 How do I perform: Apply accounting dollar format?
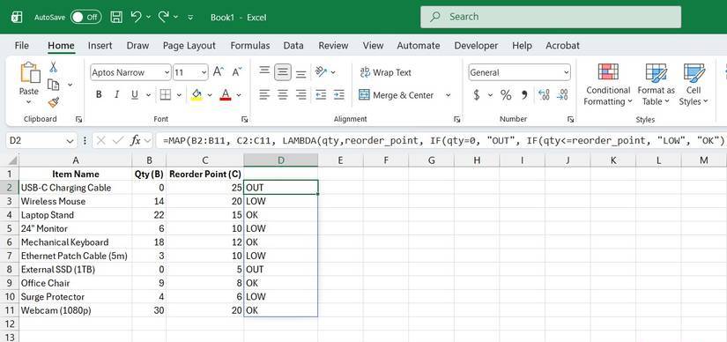point(476,95)
